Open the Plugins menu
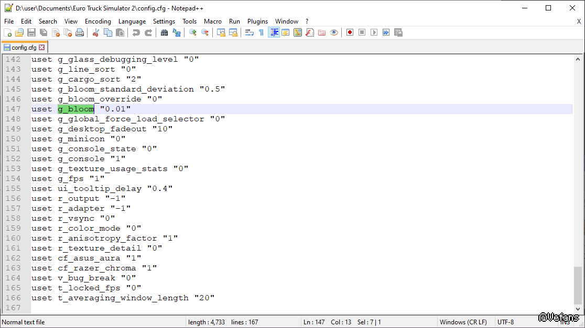This screenshot has width=585, height=328. 257,21
